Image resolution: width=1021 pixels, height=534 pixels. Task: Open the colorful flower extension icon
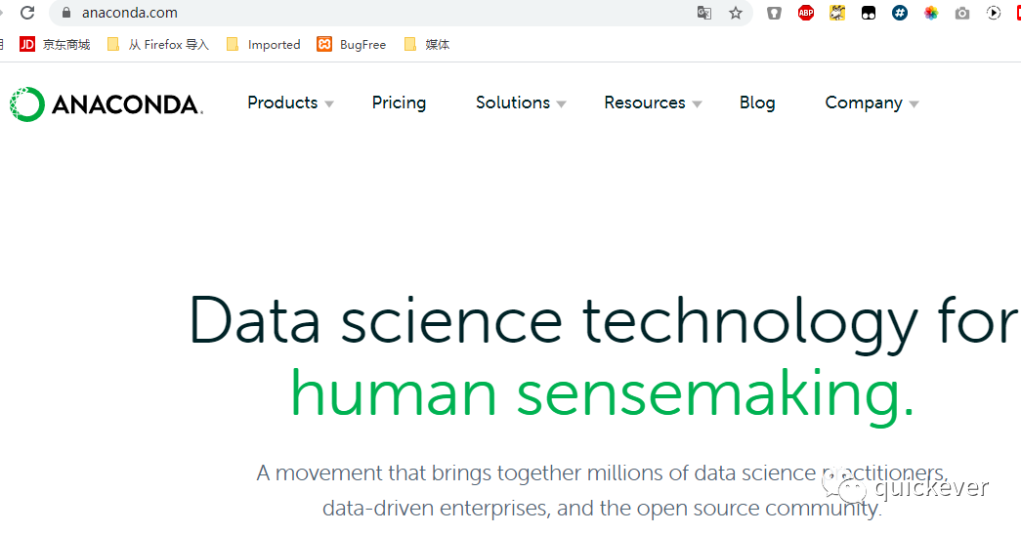click(x=931, y=13)
